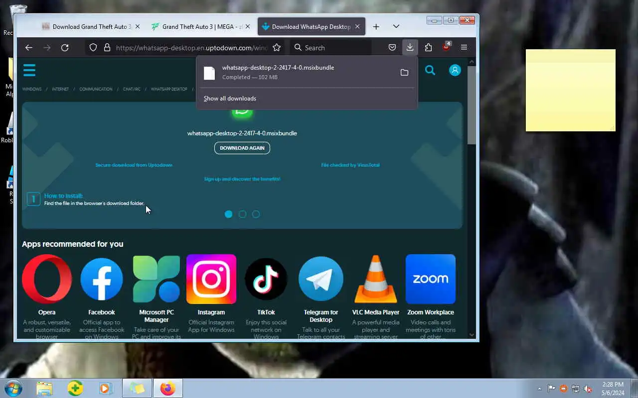
Task: Open the Uptodown user account icon
Action: [x=455, y=70]
